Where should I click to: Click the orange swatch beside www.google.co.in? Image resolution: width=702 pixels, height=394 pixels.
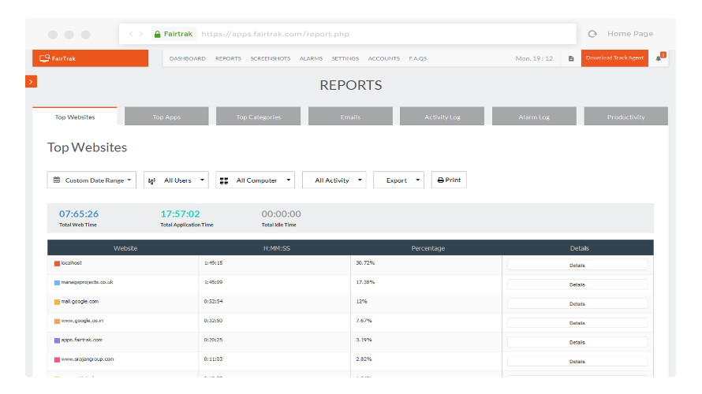tap(57, 321)
